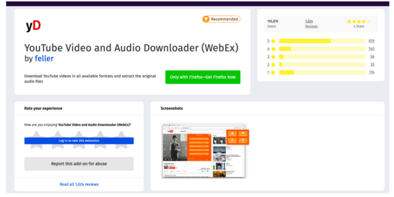Click the extension description text
This screenshot has width=394, height=197.
(x=90, y=79)
